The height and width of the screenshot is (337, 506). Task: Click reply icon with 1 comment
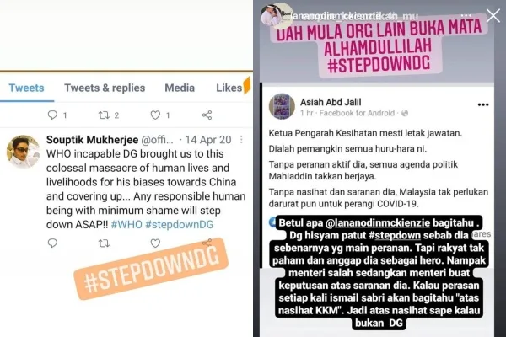tap(52, 115)
